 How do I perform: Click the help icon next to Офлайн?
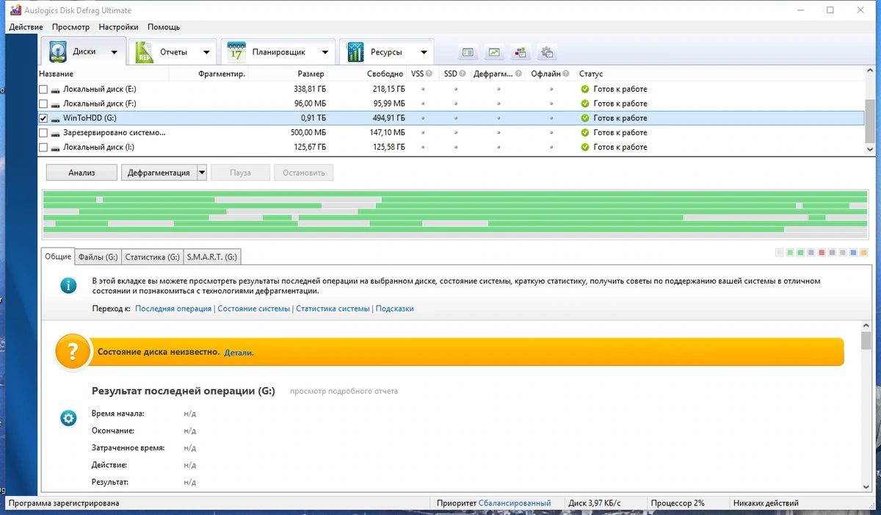567,73
